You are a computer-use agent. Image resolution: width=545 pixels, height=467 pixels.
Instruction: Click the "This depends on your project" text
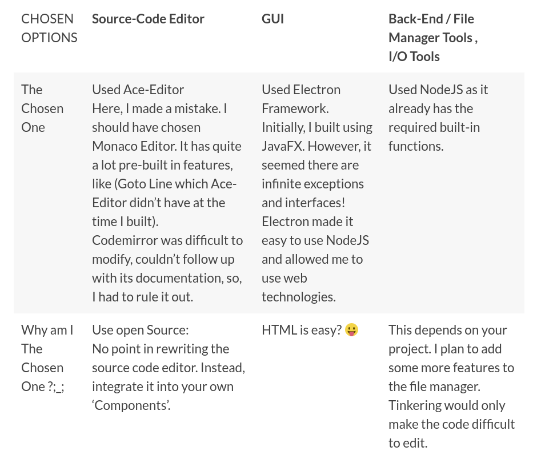pyautogui.click(x=447, y=339)
